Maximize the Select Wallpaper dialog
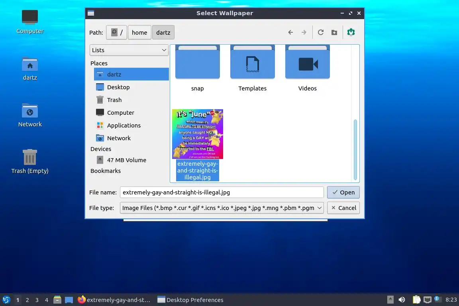This screenshot has height=306, width=459. click(350, 13)
